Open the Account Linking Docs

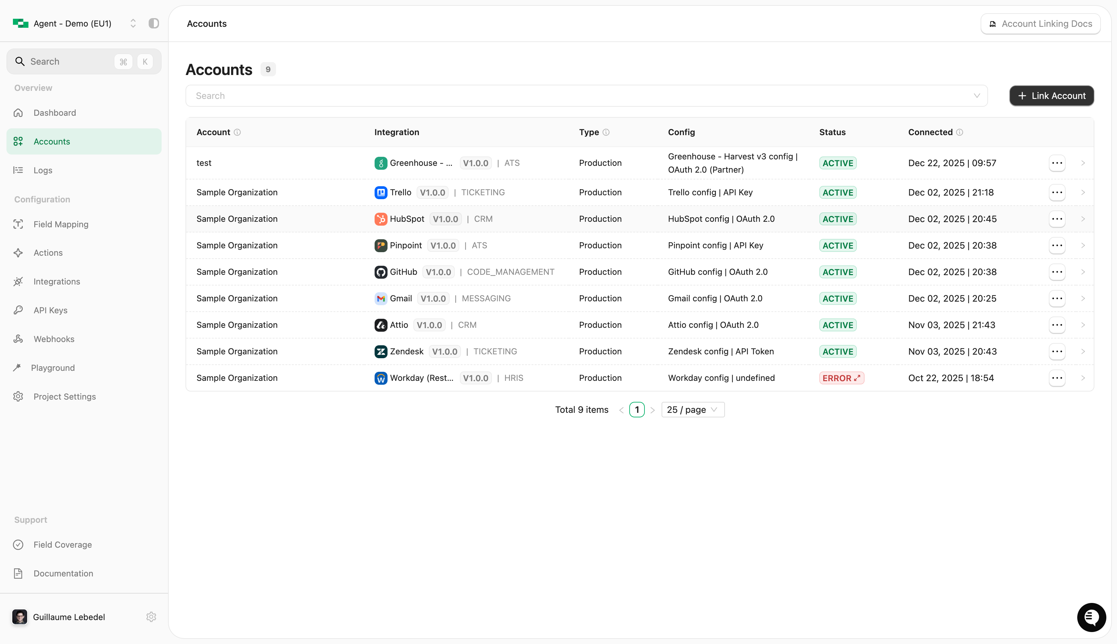coord(1040,24)
